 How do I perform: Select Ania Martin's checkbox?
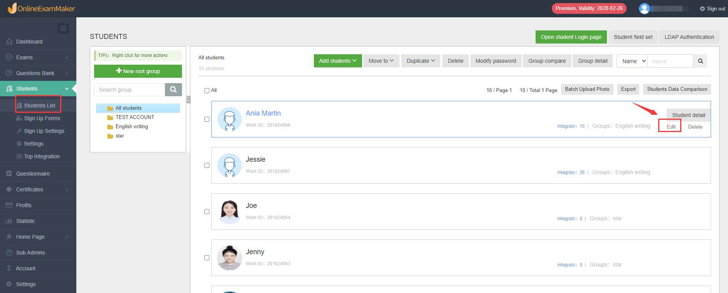[207, 119]
